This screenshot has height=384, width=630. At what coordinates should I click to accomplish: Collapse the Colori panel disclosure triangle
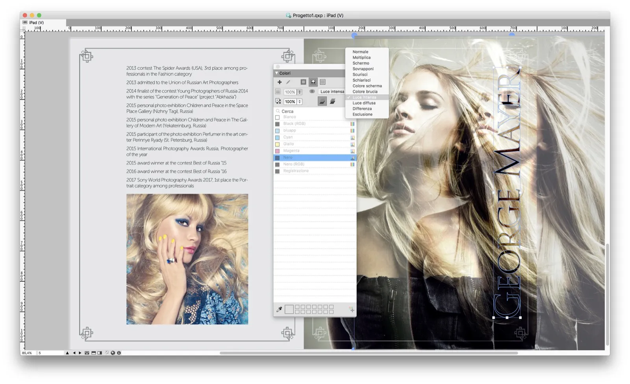click(x=276, y=73)
